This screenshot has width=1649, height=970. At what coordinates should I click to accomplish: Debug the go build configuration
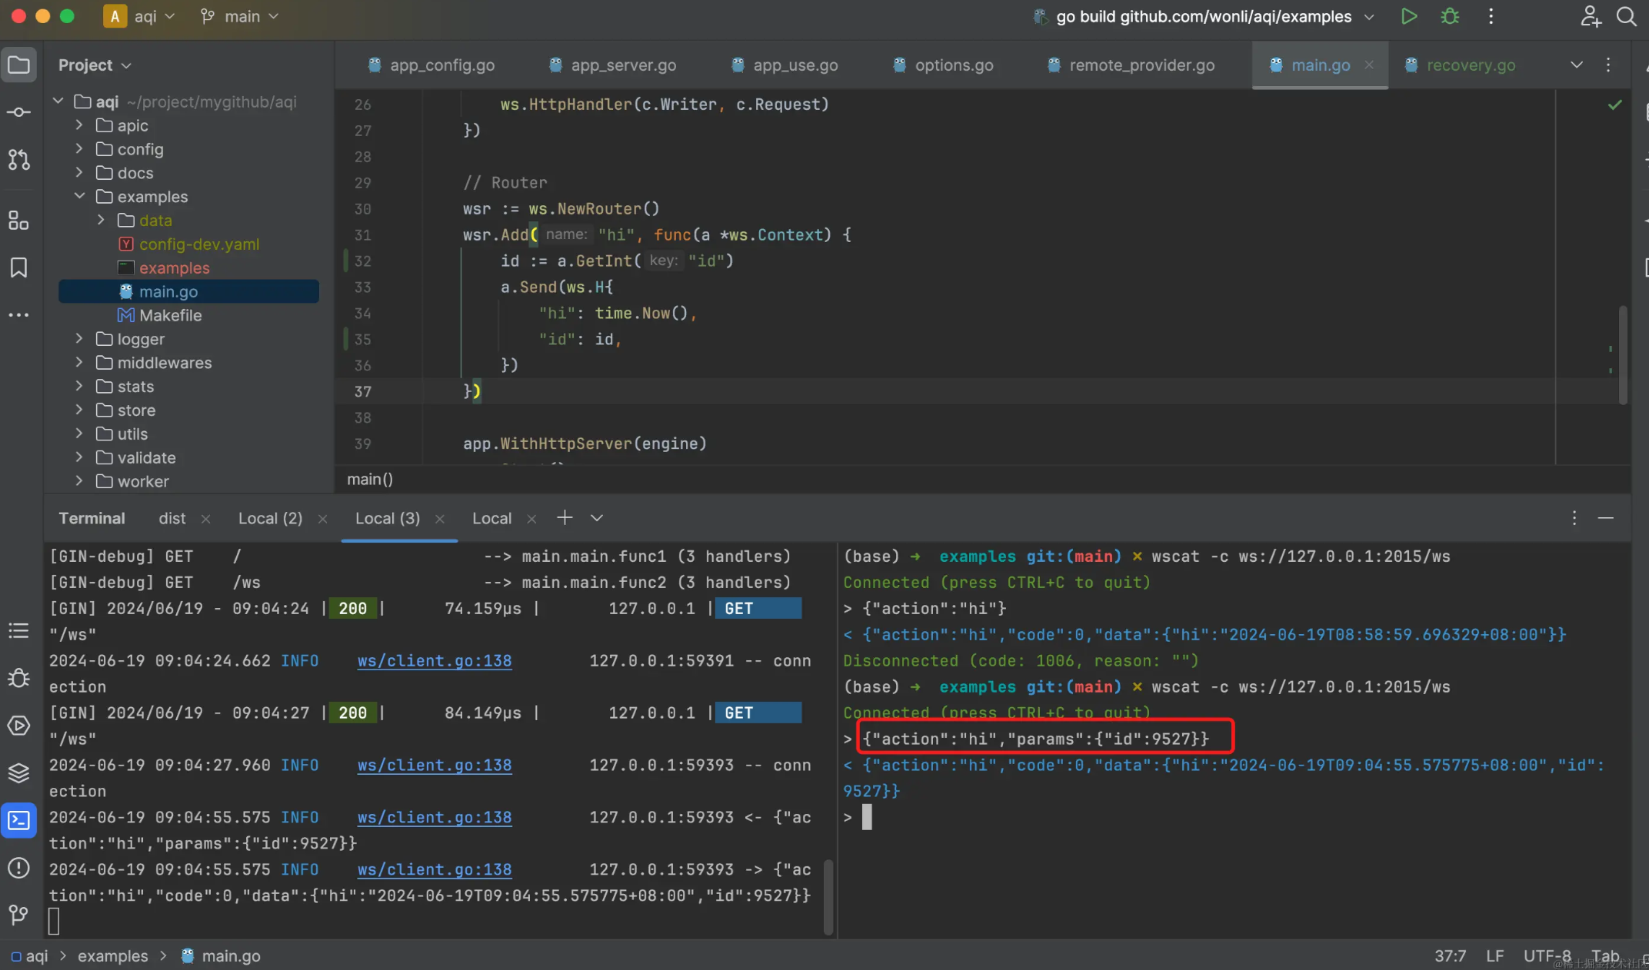(1450, 16)
